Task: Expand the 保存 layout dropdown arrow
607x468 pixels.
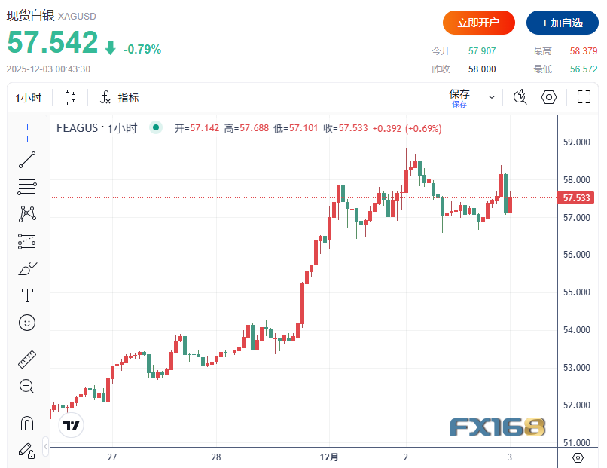Action: coord(492,97)
